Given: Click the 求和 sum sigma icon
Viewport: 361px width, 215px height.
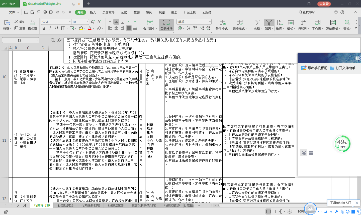Looking at the screenshot, I should (257, 22).
